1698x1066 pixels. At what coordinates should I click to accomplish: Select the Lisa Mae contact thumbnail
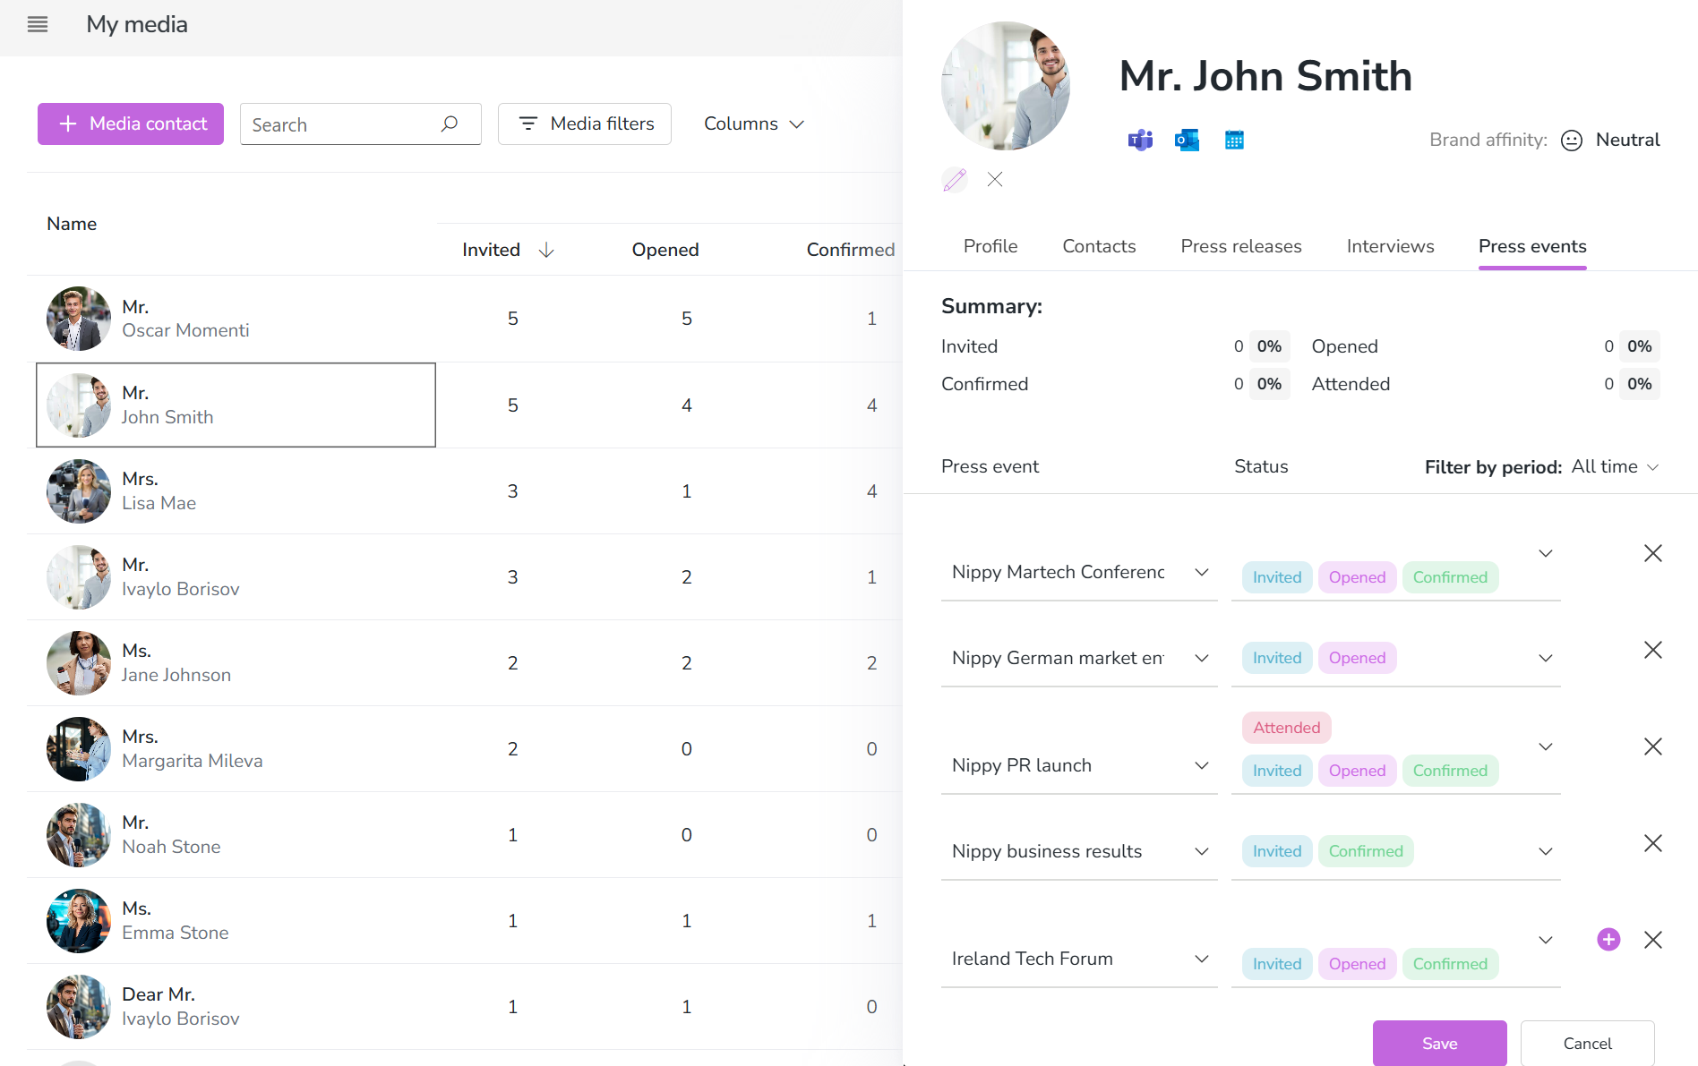pyautogui.click(x=79, y=491)
